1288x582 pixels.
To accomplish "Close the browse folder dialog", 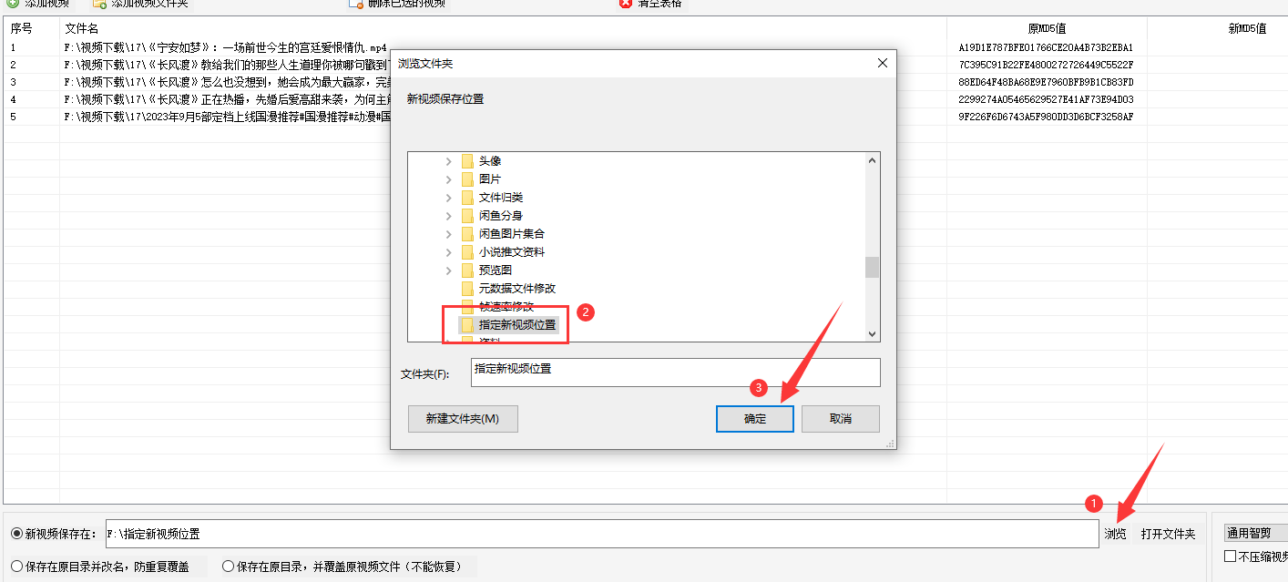I will [x=882, y=64].
